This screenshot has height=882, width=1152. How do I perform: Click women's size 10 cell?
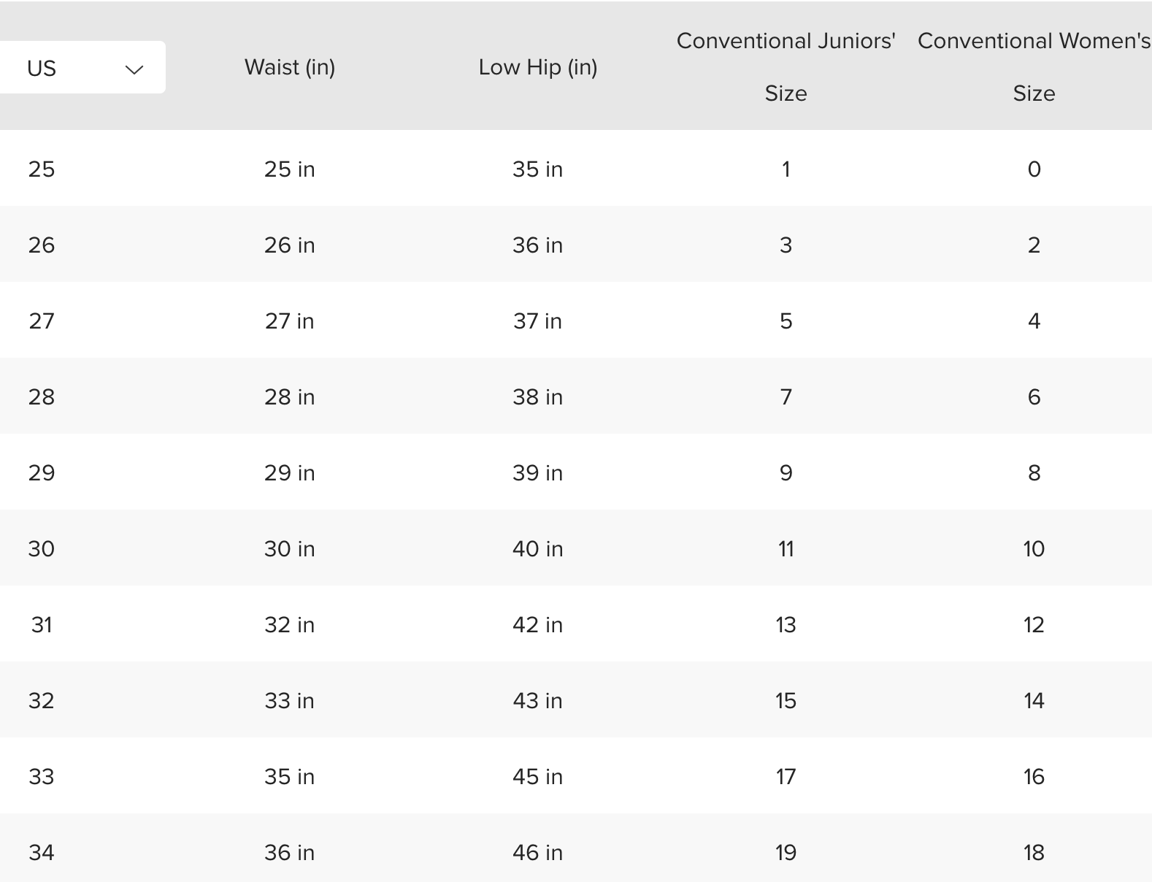tap(1034, 549)
